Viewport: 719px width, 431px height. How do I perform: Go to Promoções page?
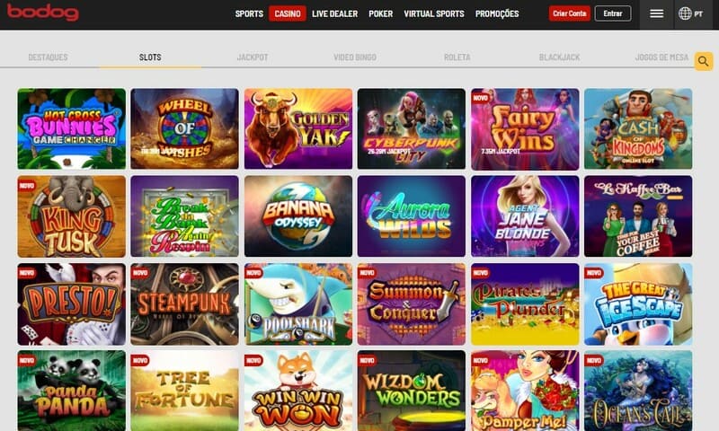(497, 13)
